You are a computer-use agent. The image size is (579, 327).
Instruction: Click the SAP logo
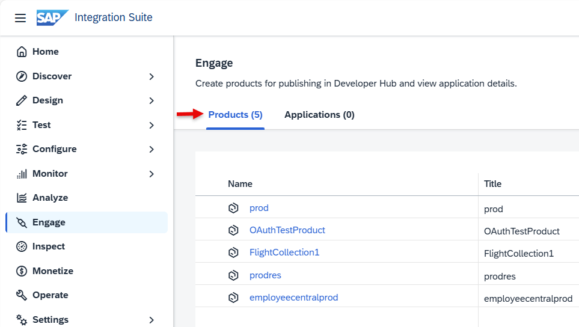[x=52, y=17]
